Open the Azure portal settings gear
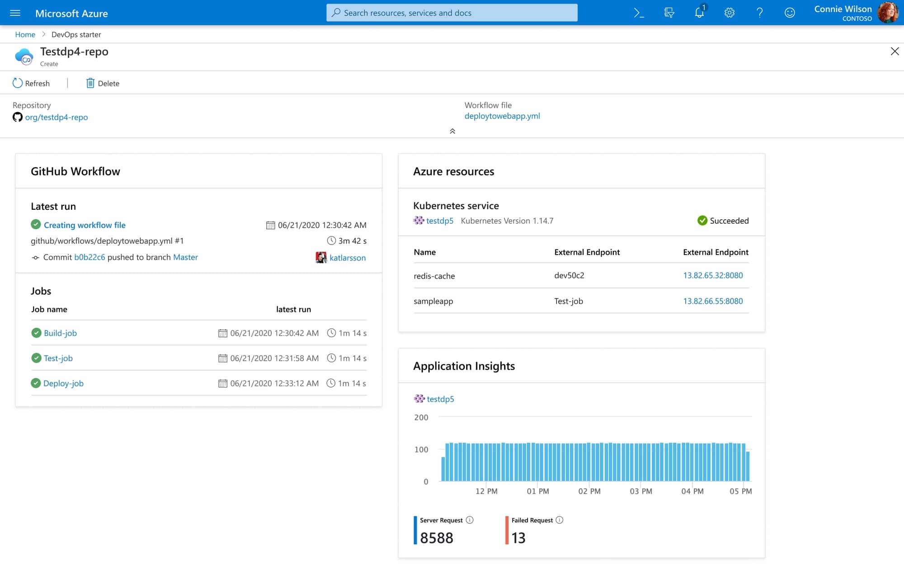The image size is (904, 565). (729, 13)
